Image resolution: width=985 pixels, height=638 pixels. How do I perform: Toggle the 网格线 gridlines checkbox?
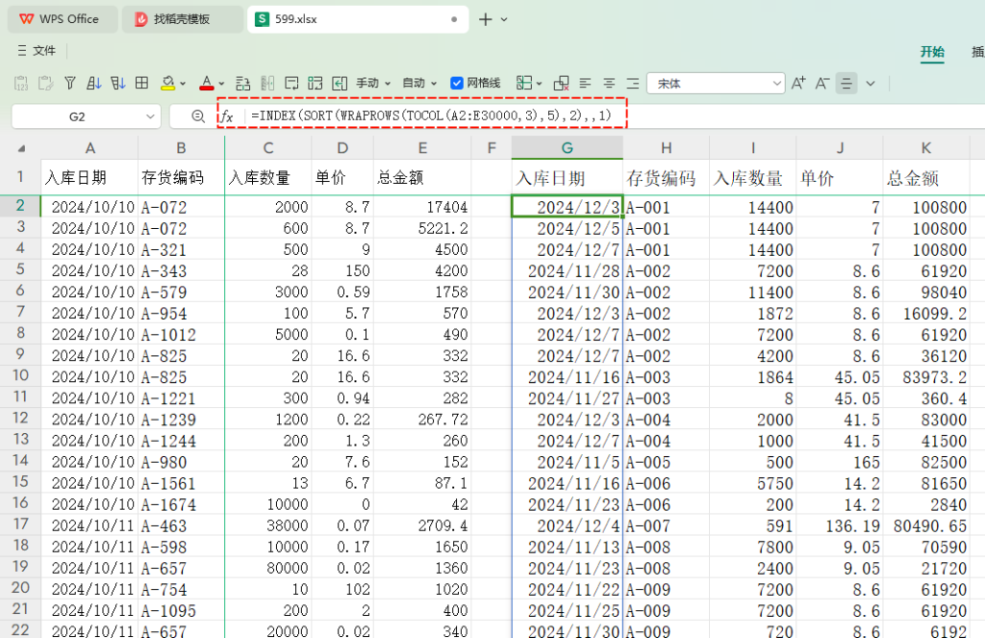point(457,83)
